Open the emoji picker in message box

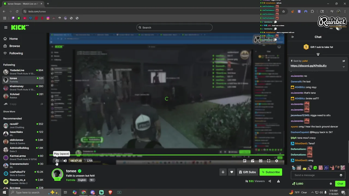click(x=341, y=175)
